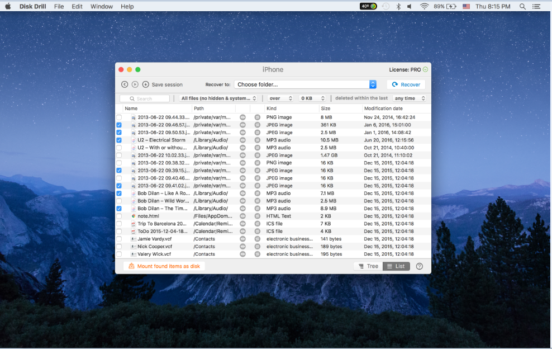Uncheck the 2013-06-22 09.39.15 JPEG checkbox
Image resolution: width=552 pixels, height=349 pixels.
(x=119, y=171)
